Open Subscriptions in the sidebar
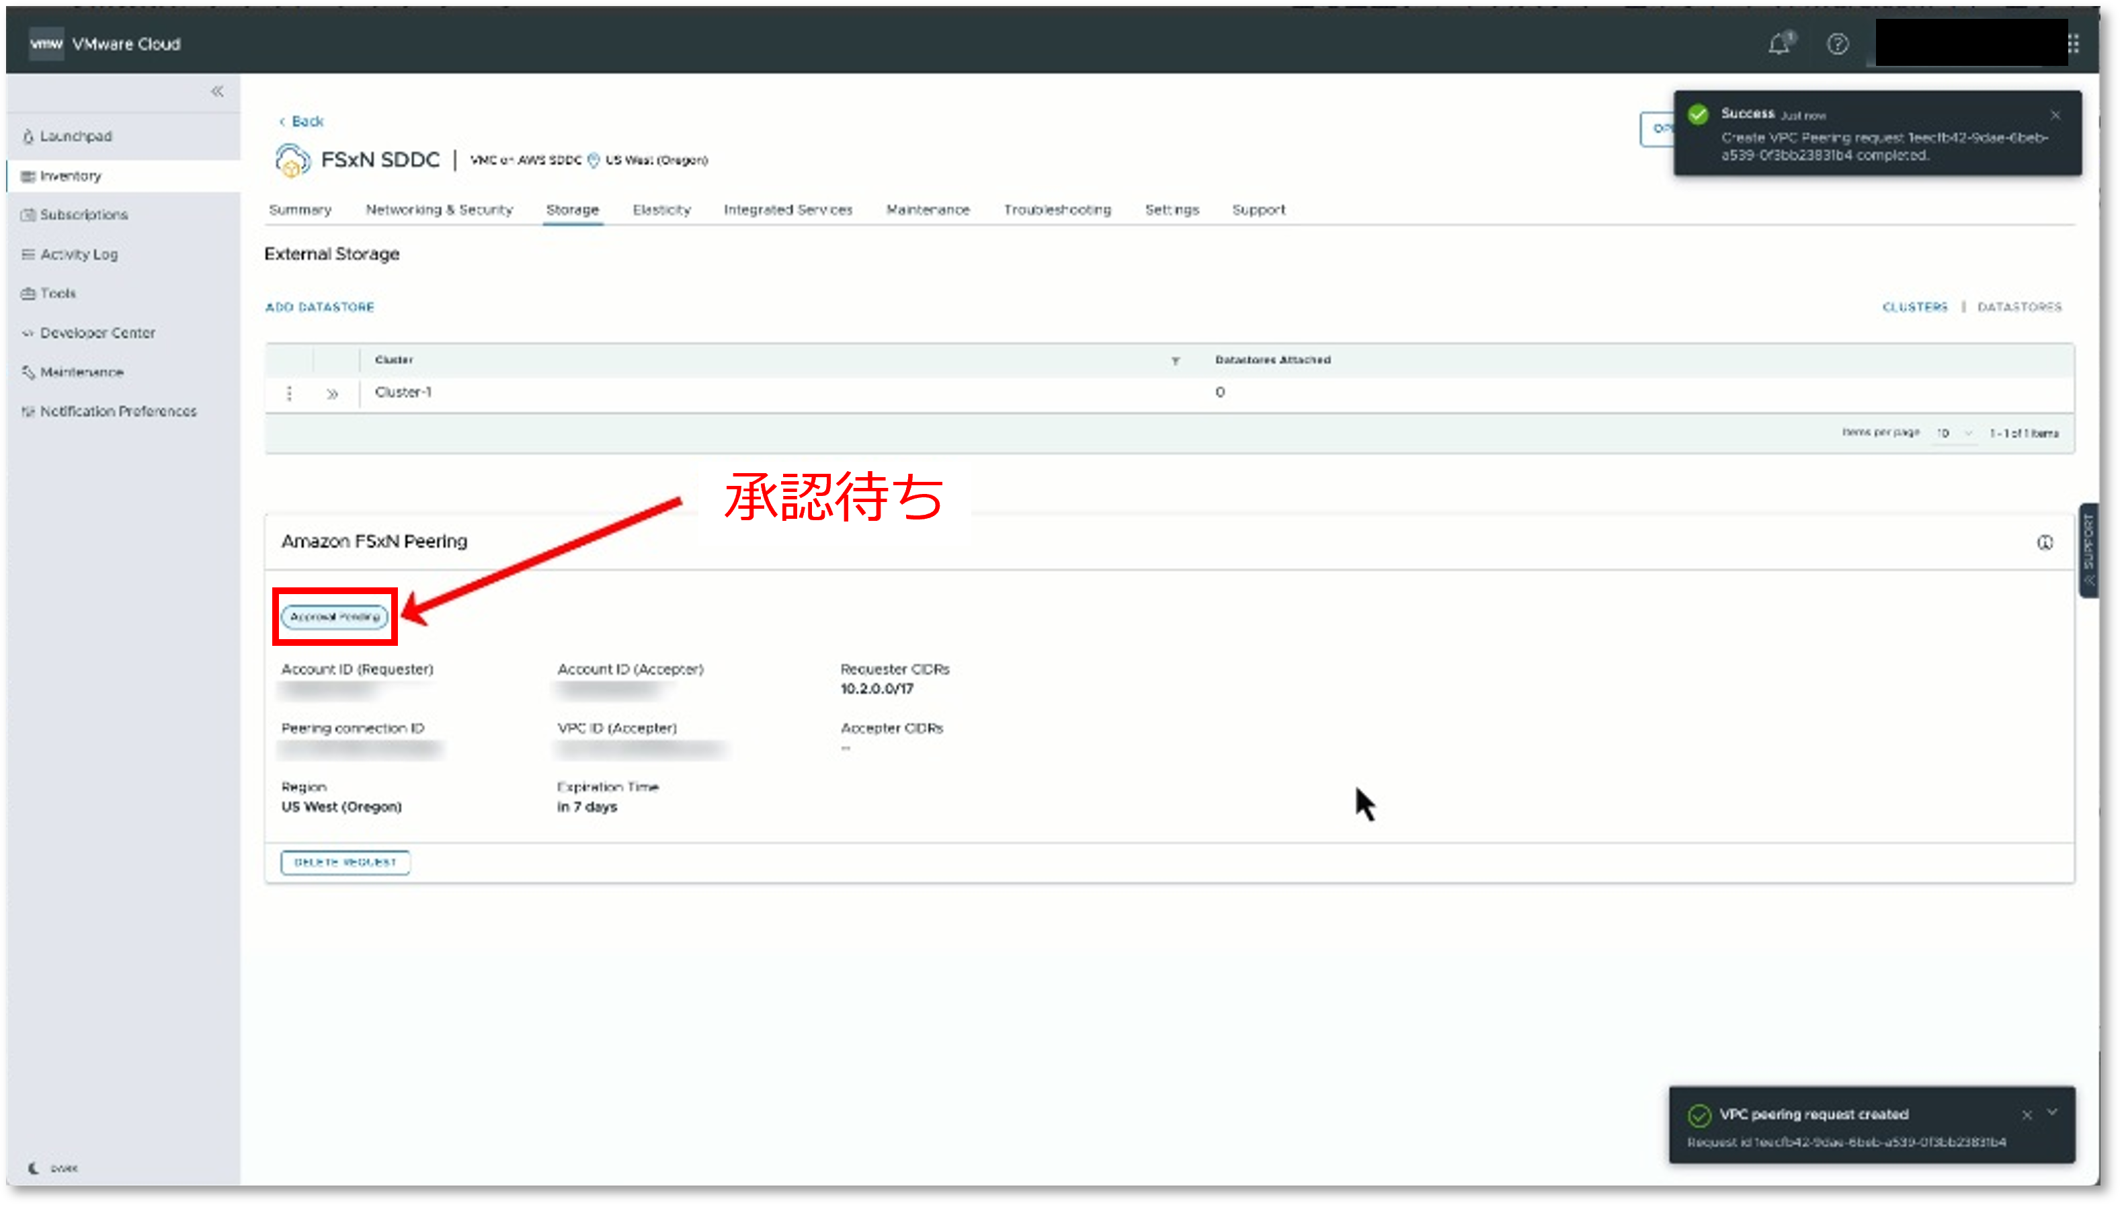The image size is (2120, 1205). click(x=83, y=214)
